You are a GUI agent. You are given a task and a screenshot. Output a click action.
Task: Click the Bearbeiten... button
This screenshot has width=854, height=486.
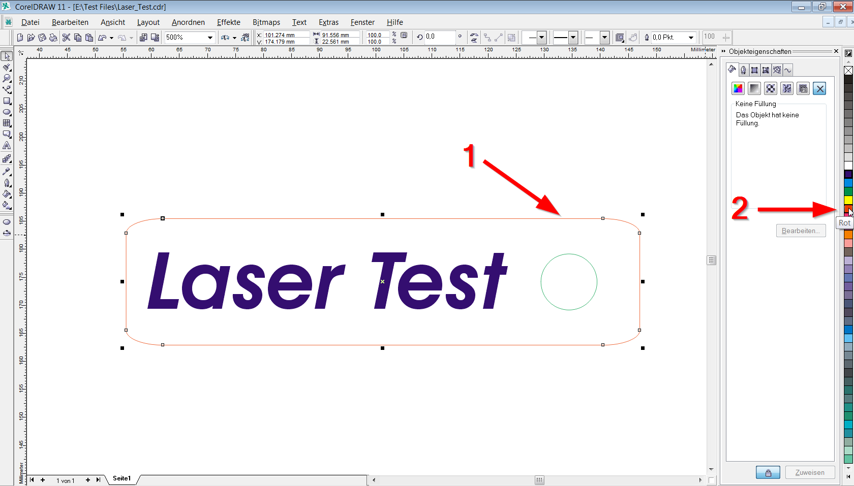point(801,231)
